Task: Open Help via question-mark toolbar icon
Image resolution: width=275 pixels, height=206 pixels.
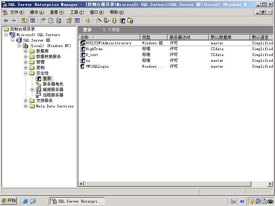Action: point(69,21)
